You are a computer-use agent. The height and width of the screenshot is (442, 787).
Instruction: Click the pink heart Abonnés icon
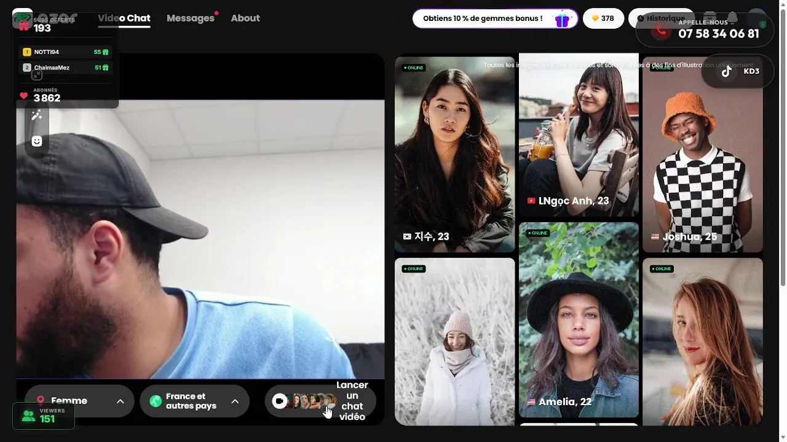pyautogui.click(x=24, y=96)
